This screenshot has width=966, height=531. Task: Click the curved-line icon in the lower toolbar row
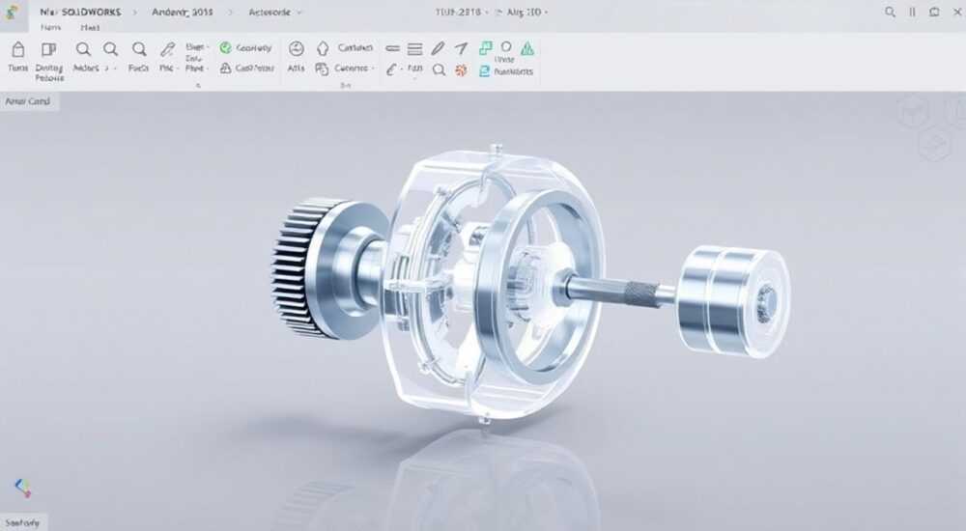point(391,70)
